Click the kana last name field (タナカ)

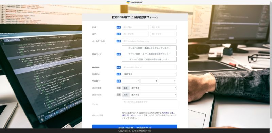click(135, 34)
